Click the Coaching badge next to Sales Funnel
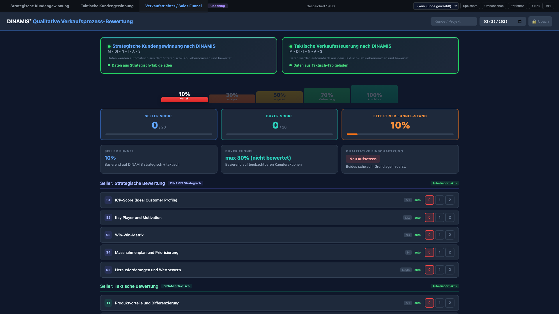Viewport: 559px width, 314px height. click(217, 6)
